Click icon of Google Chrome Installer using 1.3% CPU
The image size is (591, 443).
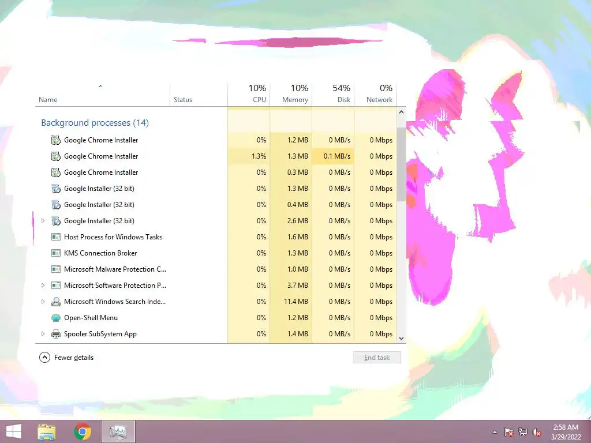56,156
